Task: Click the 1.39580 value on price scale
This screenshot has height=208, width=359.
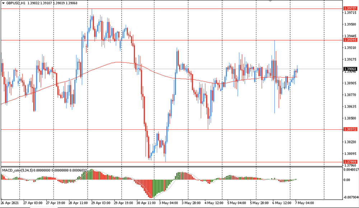Action: pos(350,24)
